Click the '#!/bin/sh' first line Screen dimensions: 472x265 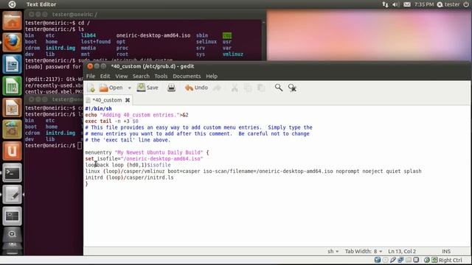pos(98,108)
